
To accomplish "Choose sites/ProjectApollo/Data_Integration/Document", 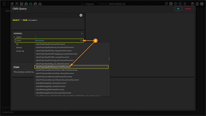I will [x=54, y=51].
